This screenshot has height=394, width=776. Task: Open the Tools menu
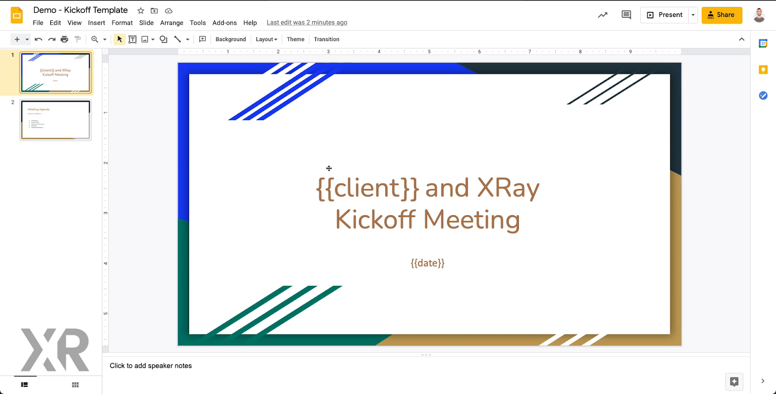point(198,23)
